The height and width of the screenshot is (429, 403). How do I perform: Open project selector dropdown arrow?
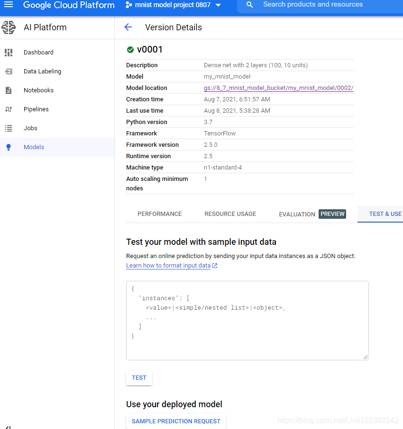pos(218,5)
